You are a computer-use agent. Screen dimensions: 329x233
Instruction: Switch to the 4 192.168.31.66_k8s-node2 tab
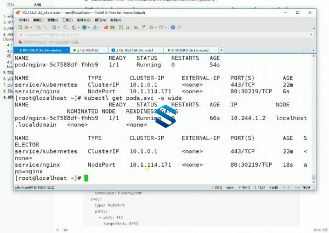190,50
